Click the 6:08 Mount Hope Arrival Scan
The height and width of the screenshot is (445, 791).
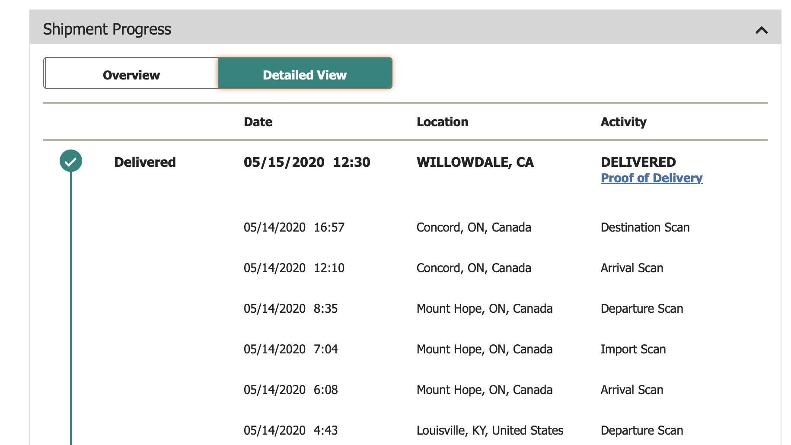pyautogui.click(x=632, y=390)
